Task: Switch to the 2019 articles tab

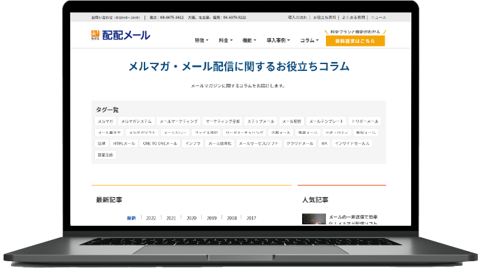Action: click(211, 218)
